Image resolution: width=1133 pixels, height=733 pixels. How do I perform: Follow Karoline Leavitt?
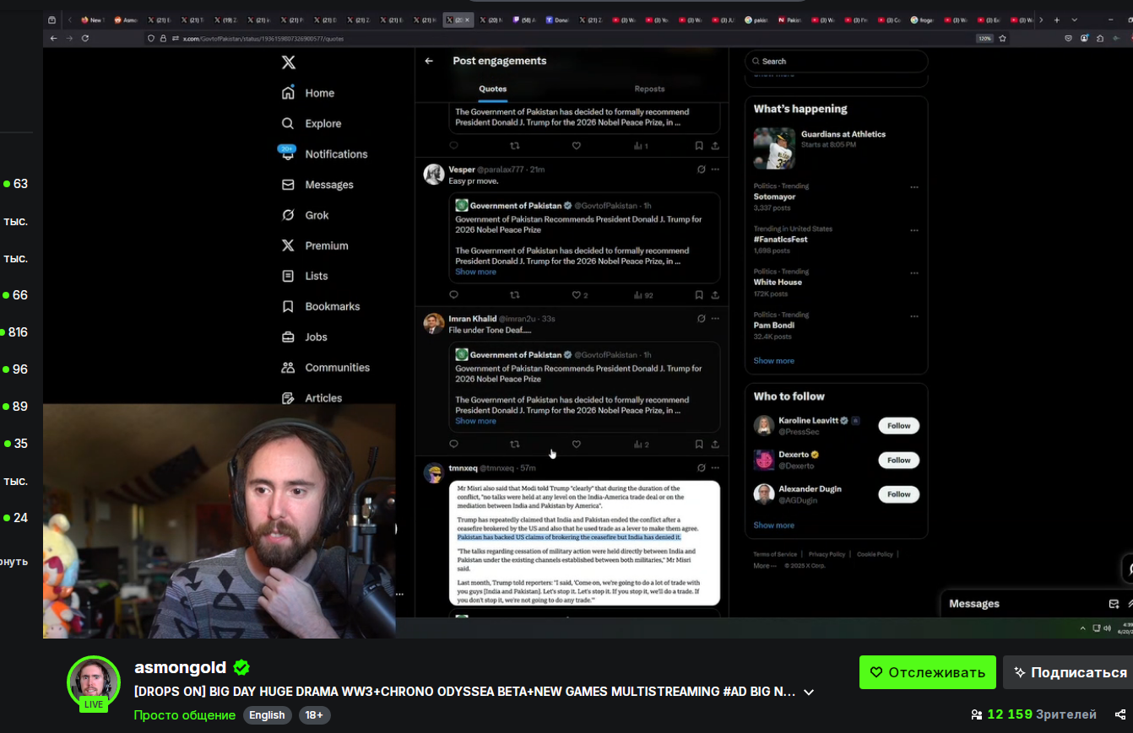[x=898, y=426]
